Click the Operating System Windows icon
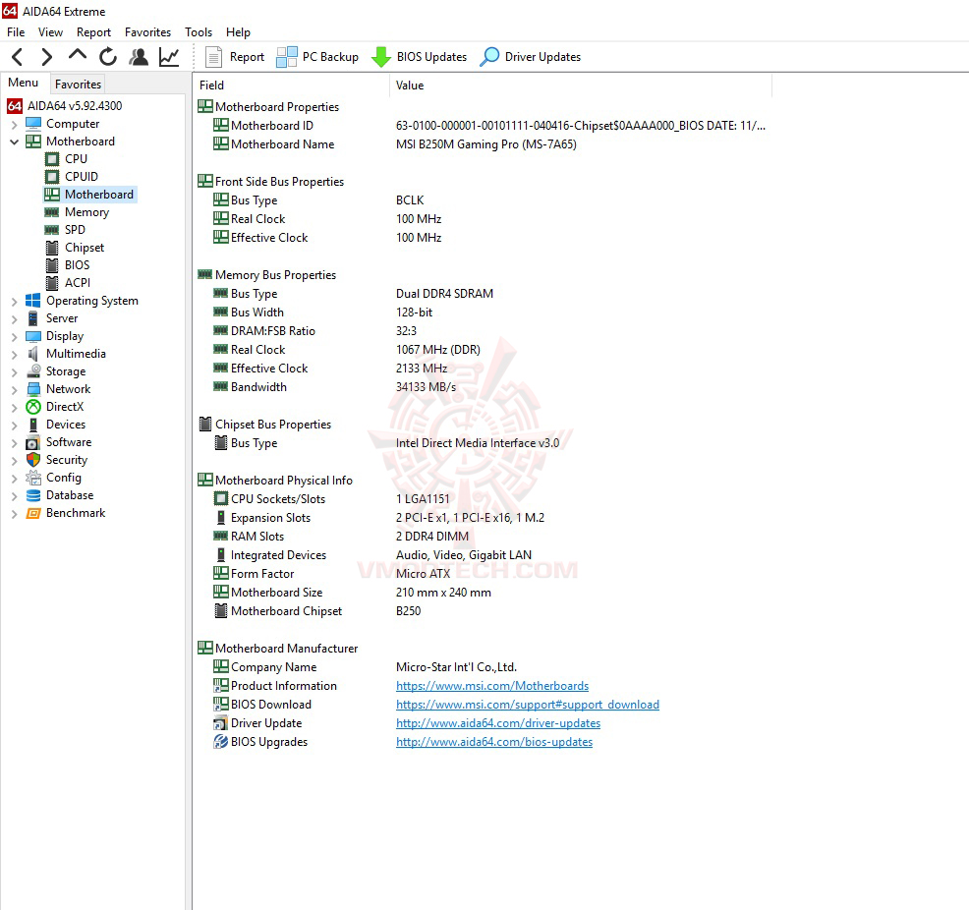The width and height of the screenshot is (969, 910). pyautogui.click(x=33, y=301)
